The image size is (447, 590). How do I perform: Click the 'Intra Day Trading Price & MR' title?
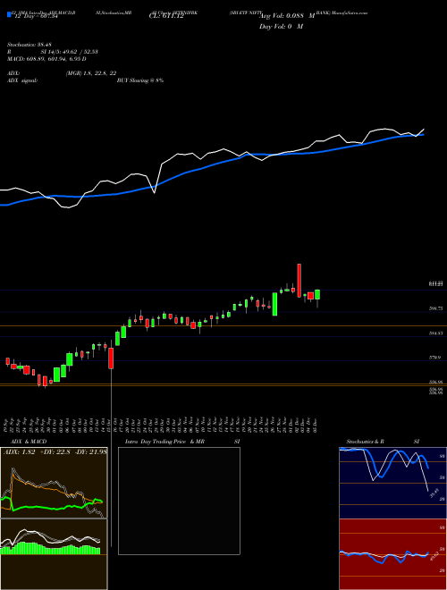pyautogui.click(x=165, y=442)
